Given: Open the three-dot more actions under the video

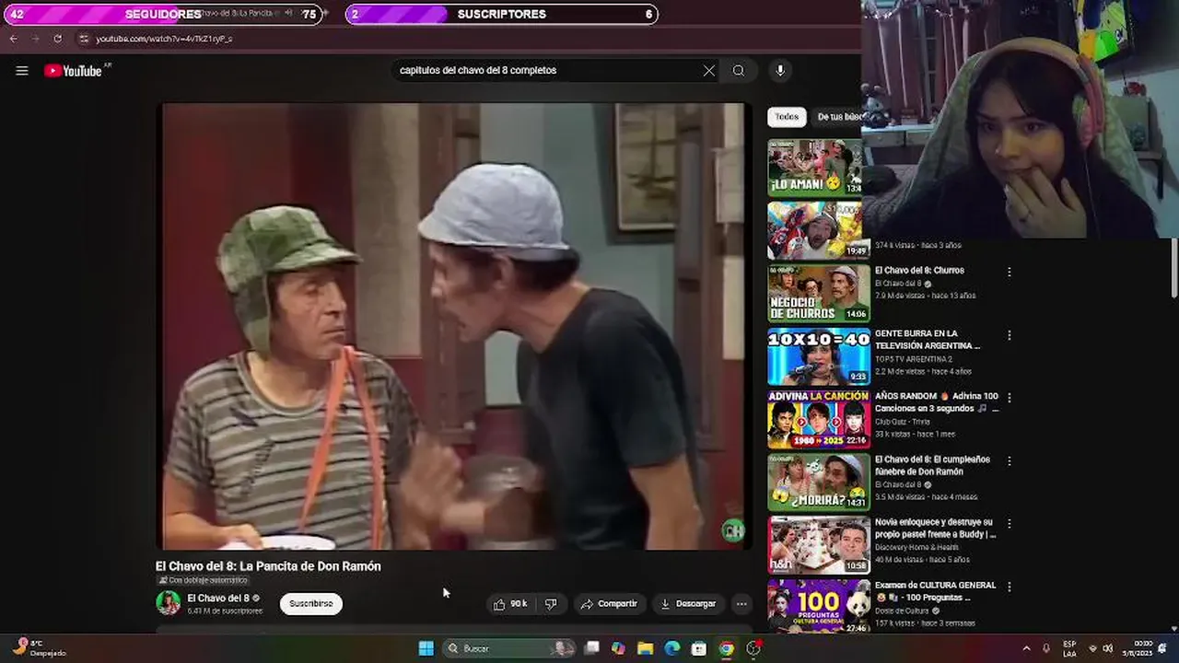Looking at the screenshot, I should [x=741, y=604].
